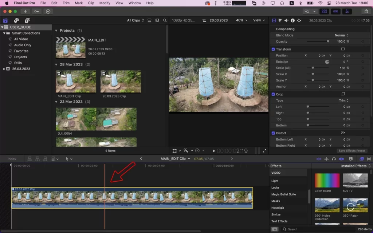
Task: Show the Transitions browser icon
Action: (x=369, y=159)
